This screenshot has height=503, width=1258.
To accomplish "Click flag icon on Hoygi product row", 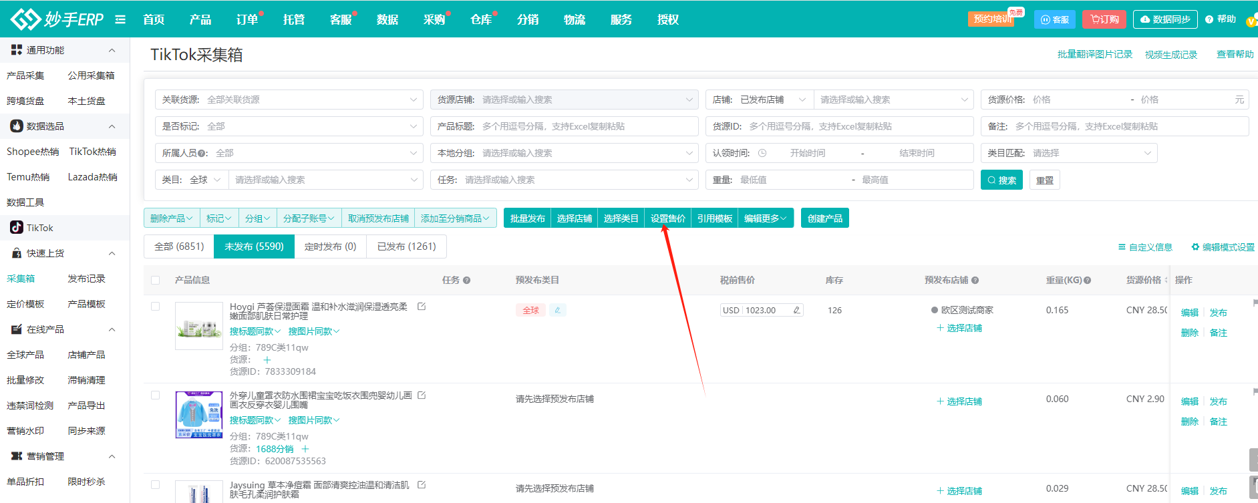I will (1255, 304).
